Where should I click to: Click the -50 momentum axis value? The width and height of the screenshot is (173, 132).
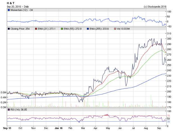point(169,26)
